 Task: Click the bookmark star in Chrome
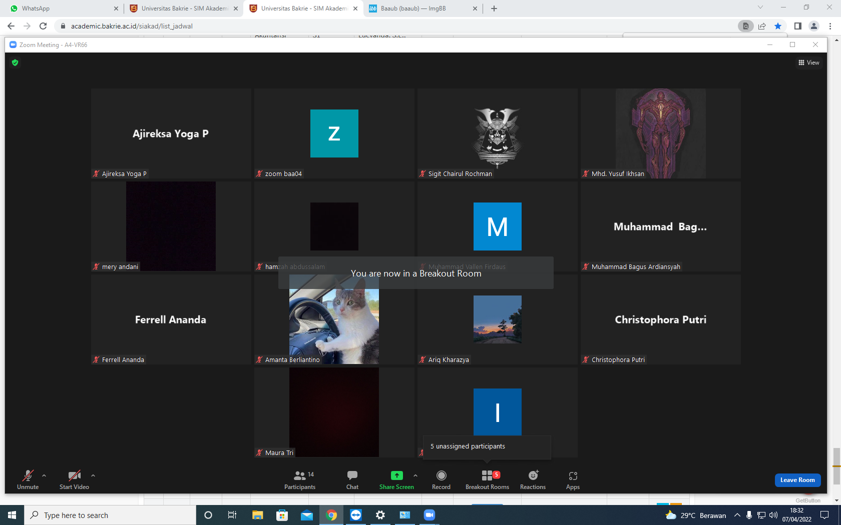click(778, 26)
